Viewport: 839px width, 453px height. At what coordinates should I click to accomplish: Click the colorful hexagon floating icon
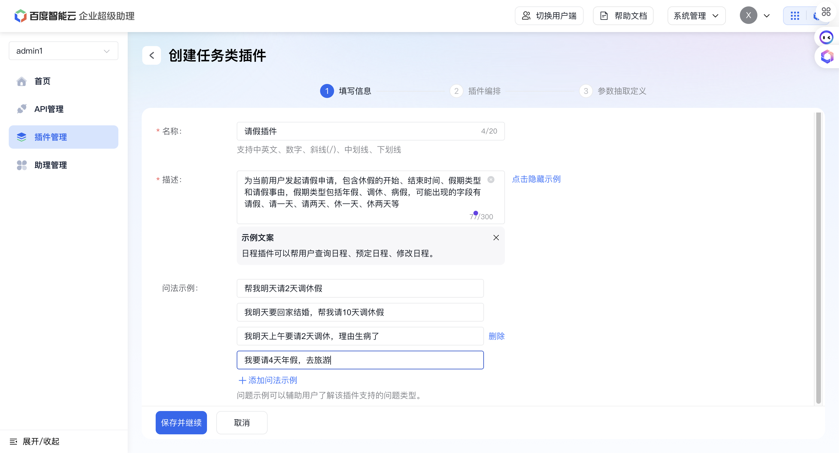click(827, 56)
